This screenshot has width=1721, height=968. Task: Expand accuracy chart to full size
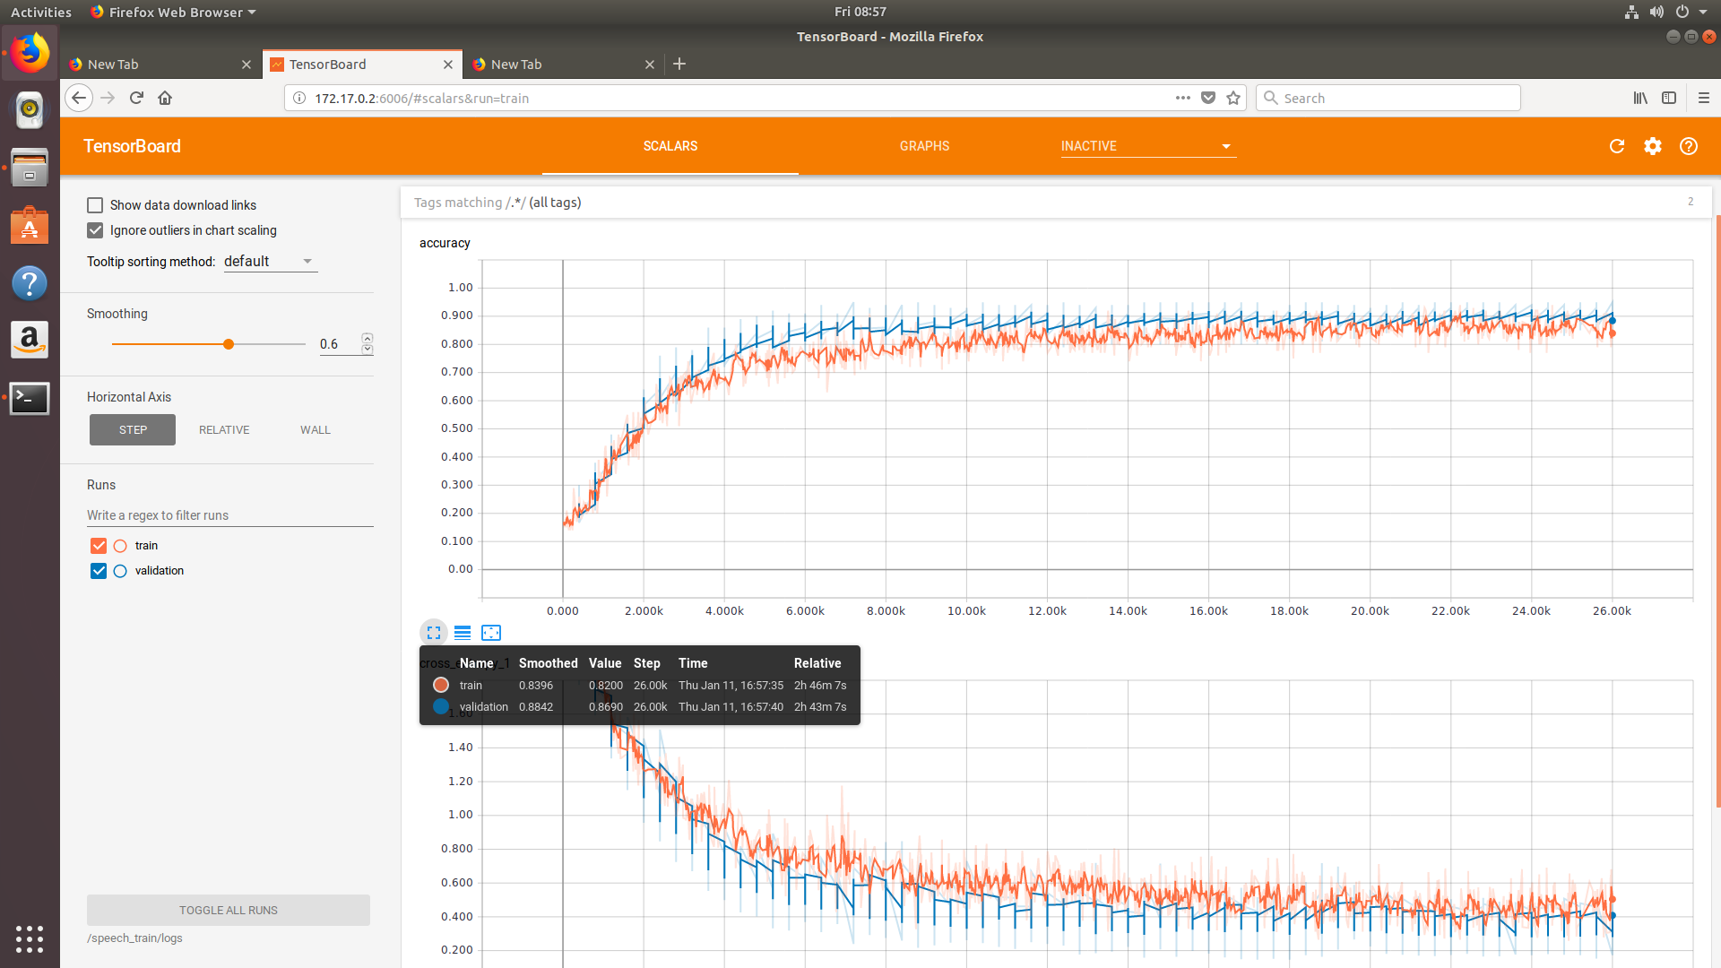click(434, 633)
